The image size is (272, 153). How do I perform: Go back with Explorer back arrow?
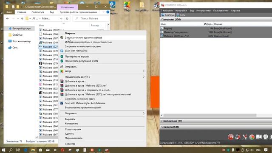tap(7, 18)
